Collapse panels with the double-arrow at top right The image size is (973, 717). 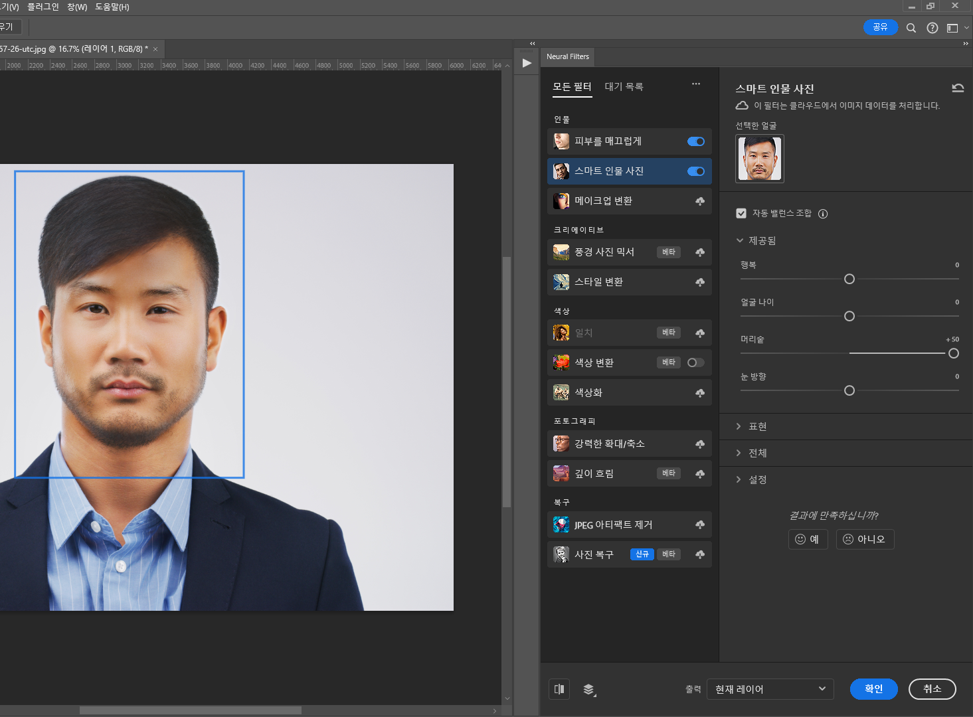tap(966, 43)
